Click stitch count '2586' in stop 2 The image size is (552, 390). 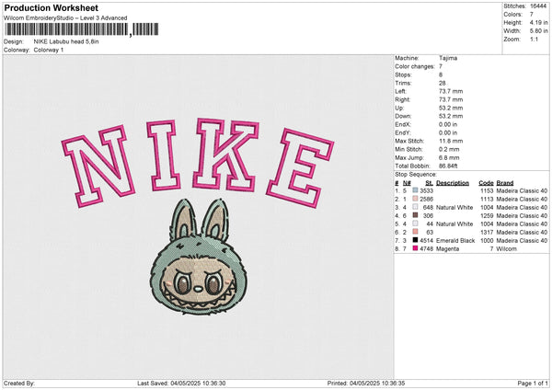point(426,199)
